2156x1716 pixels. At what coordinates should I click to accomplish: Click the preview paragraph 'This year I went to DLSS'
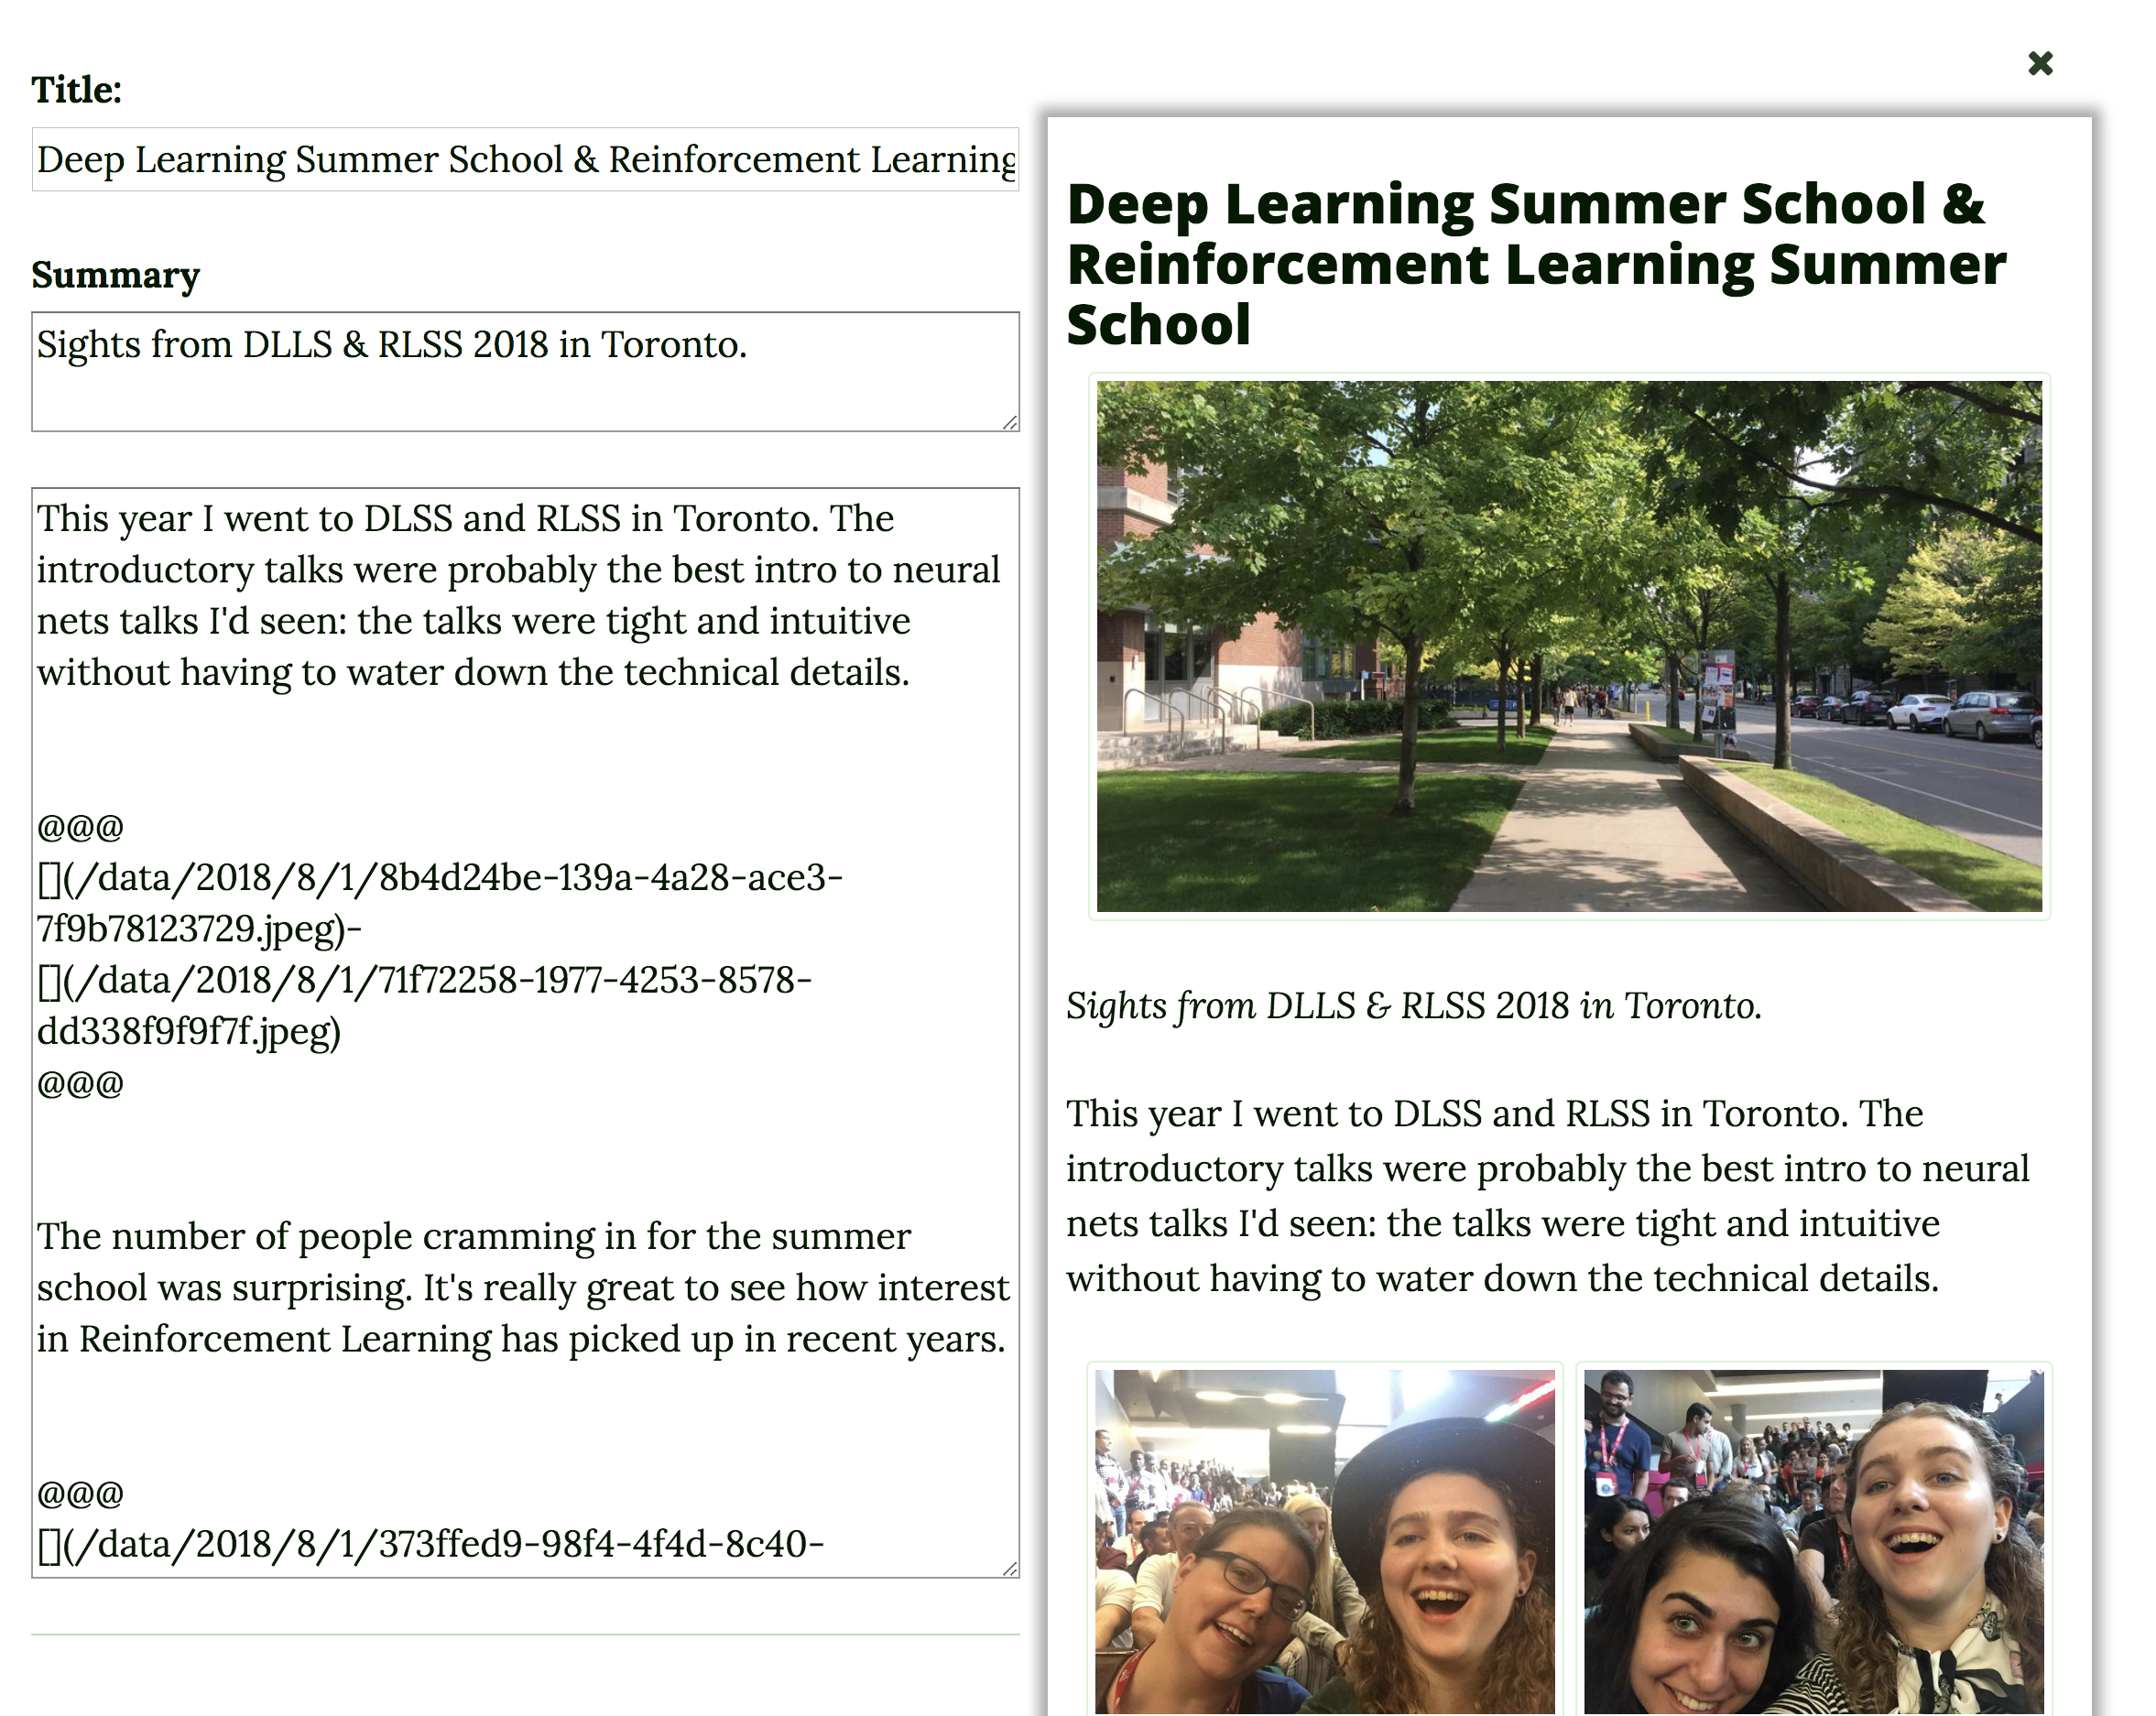pos(1547,1196)
